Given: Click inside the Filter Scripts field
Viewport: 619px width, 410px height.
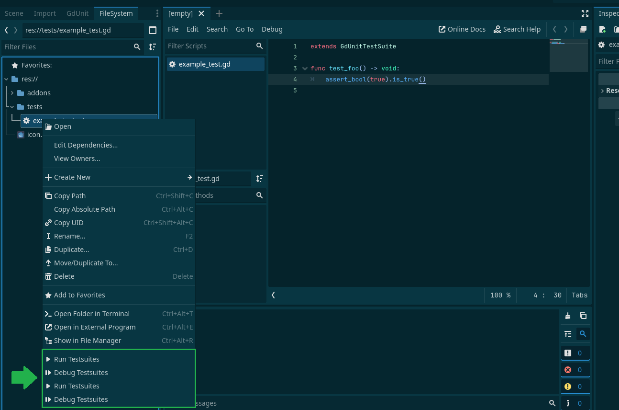Looking at the screenshot, I should 210,46.
